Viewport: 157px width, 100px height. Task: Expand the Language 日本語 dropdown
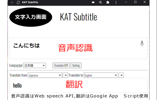[x=35, y=65]
